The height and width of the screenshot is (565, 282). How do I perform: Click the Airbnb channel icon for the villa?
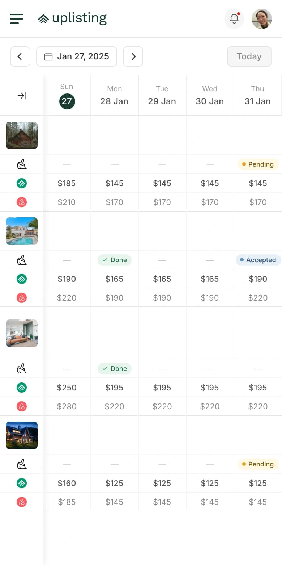[x=21, y=297]
